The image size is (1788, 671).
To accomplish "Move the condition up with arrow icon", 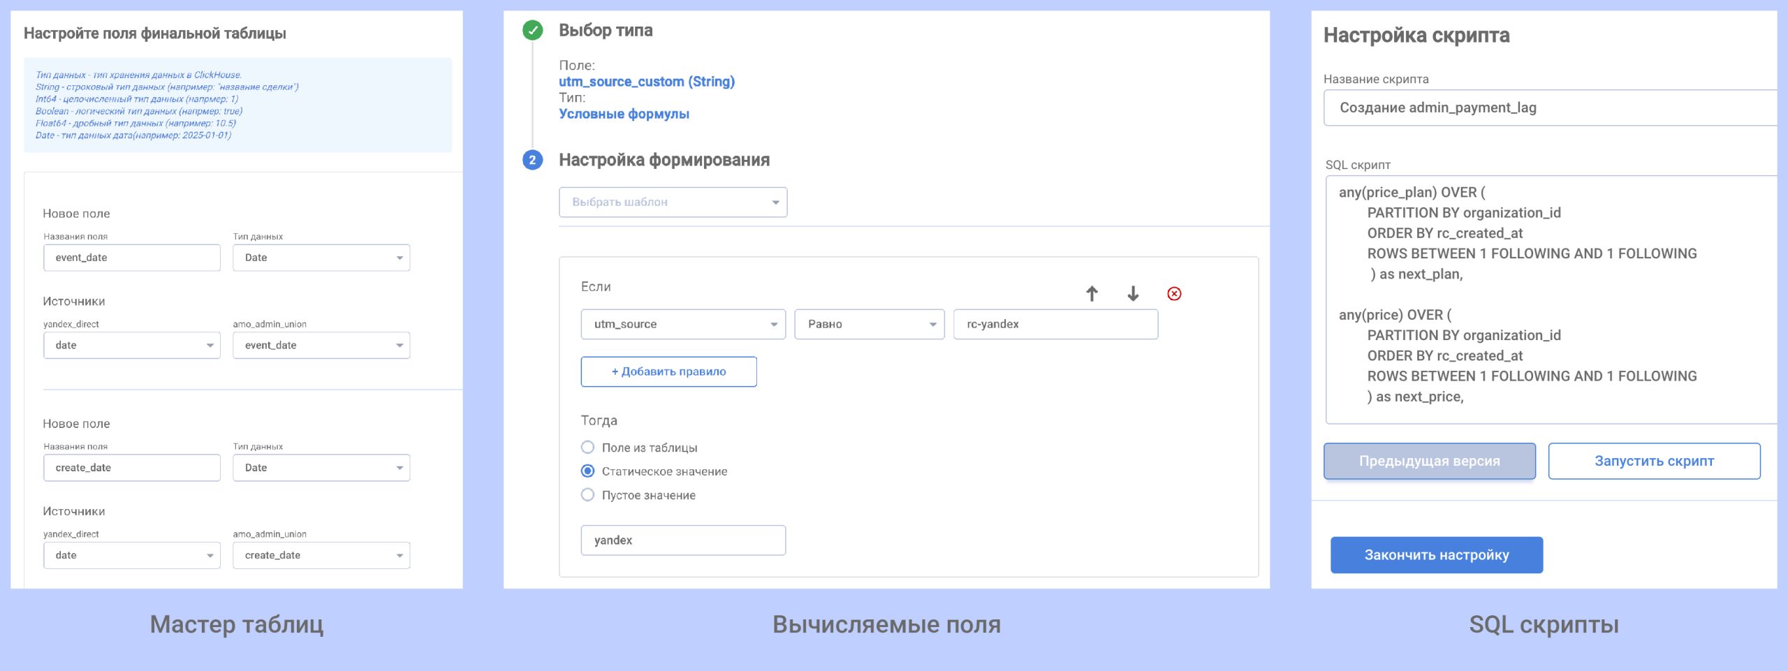I will (x=1092, y=294).
